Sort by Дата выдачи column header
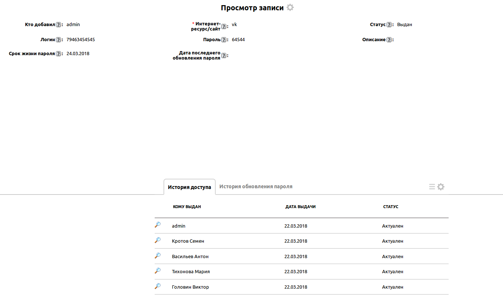The height and width of the screenshot is (303, 503). (300, 207)
